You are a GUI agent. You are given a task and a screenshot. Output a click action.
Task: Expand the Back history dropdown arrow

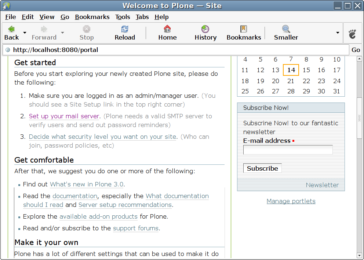25,33
